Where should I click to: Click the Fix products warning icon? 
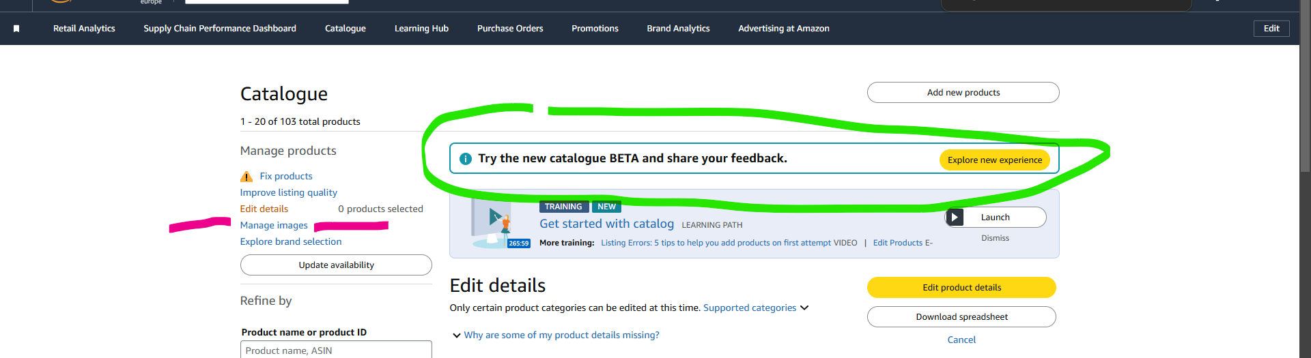(246, 177)
